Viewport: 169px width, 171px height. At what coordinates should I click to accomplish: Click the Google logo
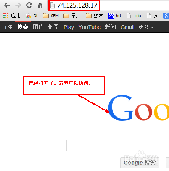click(138, 108)
